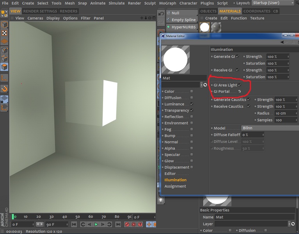Image resolution: width=299 pixels, height=234 pixels.
Task: Click the Diffuse Falloff stepper arrows
Action: pyautogui.click(x=263, y=135)
